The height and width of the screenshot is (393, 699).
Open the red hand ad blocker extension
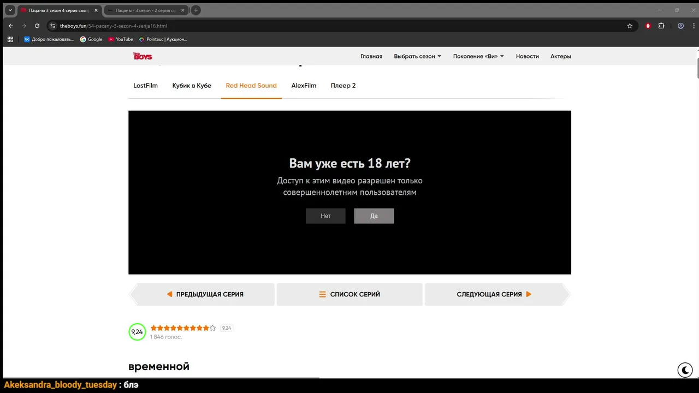(648, 26)
